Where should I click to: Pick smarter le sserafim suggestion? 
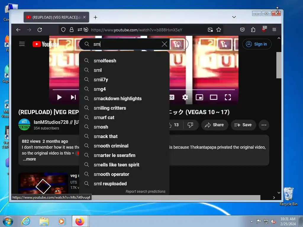pyautogui.click(x=124, y=155)
